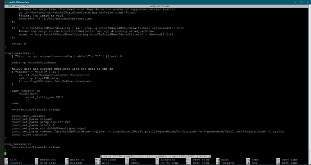Place cursor on 'mount_filter_img 5M 2' line
This screenshot has width=311, height=165.
click(x=45, y=97)
